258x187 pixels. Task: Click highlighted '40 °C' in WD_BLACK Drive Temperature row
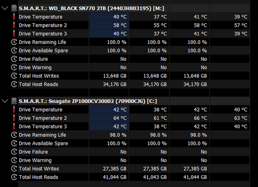[x=120, y=17]
